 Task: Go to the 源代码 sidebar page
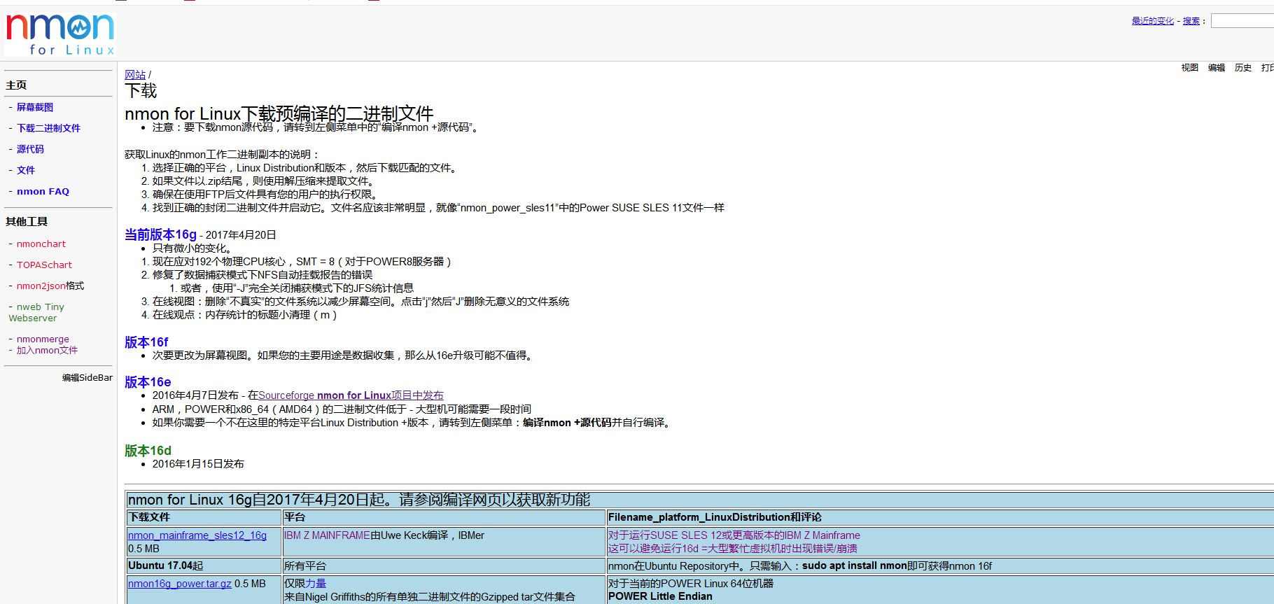(x=30, y=149)
